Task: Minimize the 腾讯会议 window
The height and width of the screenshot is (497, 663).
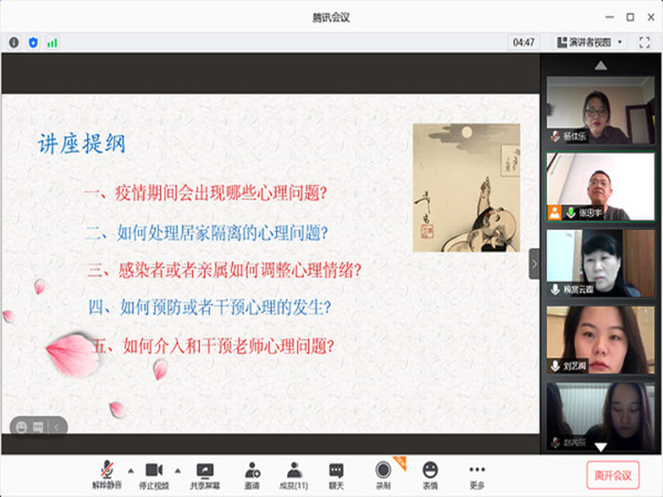Action: tap(609, 17)
